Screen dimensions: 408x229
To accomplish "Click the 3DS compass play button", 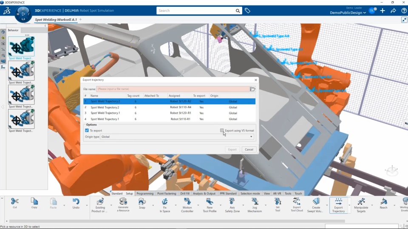I will pyautogui.click(x=23, y=14).
